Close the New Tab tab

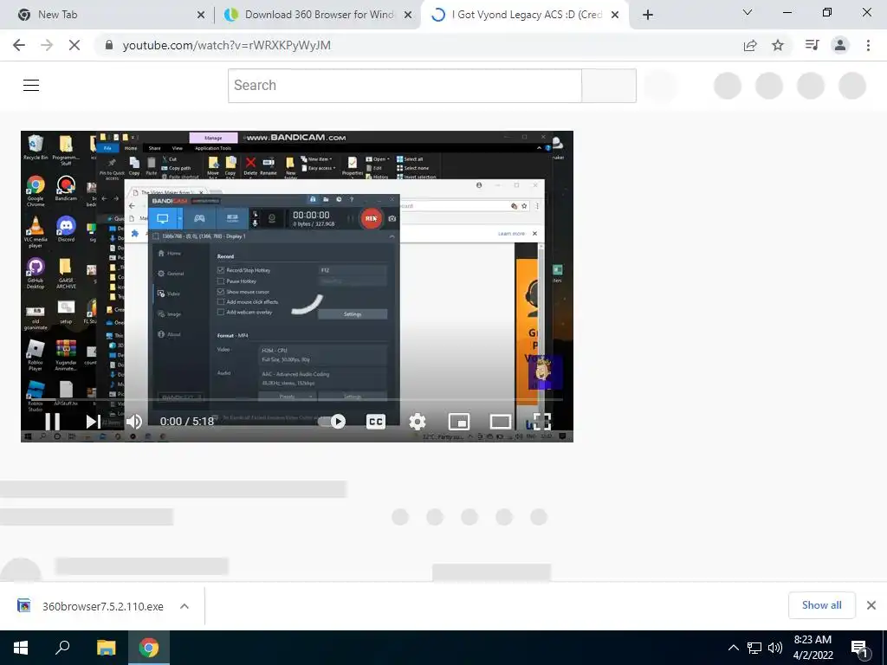click(201, 16)
